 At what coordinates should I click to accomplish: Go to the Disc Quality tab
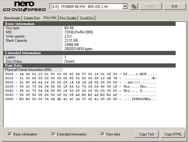point(68,18)
